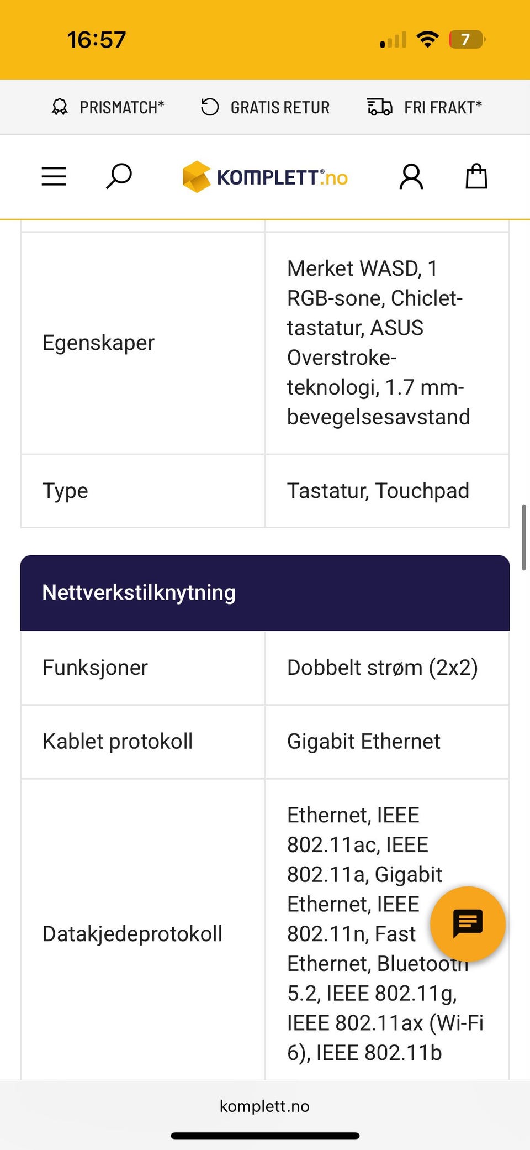Viewport: 530px width, 1150px height.
Task: Tap the Gratis Retur arrow icon
Action: (210, 107)
